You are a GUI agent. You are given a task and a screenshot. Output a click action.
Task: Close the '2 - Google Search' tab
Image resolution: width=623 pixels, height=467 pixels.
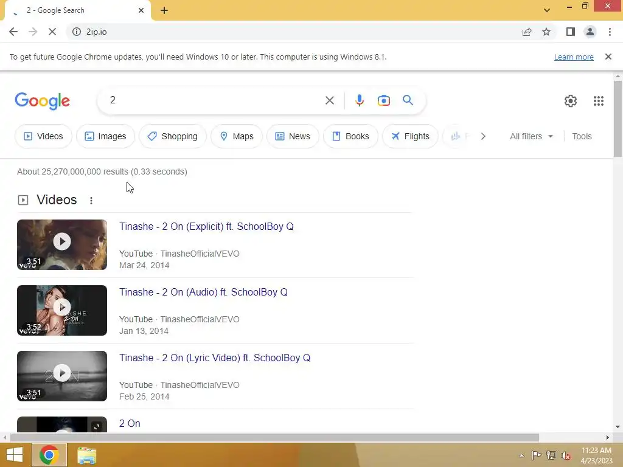tap(141, 10)
